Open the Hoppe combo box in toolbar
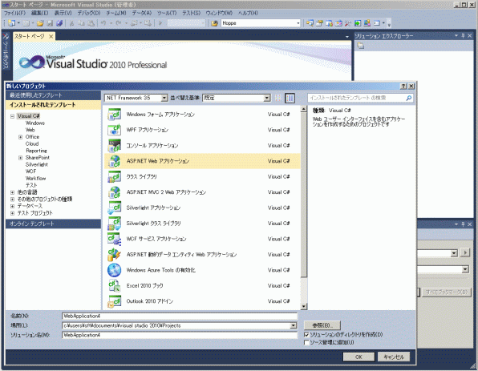478x371 pixels. pos(298,23)
